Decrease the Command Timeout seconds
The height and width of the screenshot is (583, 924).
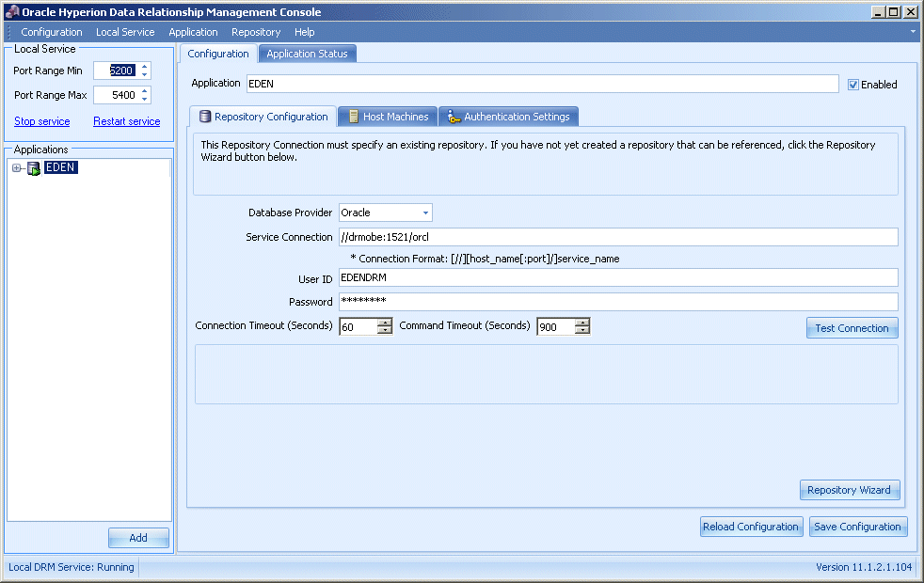tap(582, 330)
